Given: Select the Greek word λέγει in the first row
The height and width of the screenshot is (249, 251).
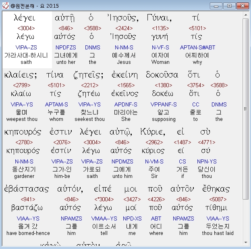Looking at the screenshot, I should coord(25,18).
